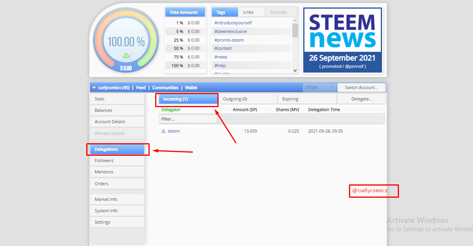Select the Outgoing (0) delegations tab
The width and height of the screenshot is (473, 246).
point(247,99)
